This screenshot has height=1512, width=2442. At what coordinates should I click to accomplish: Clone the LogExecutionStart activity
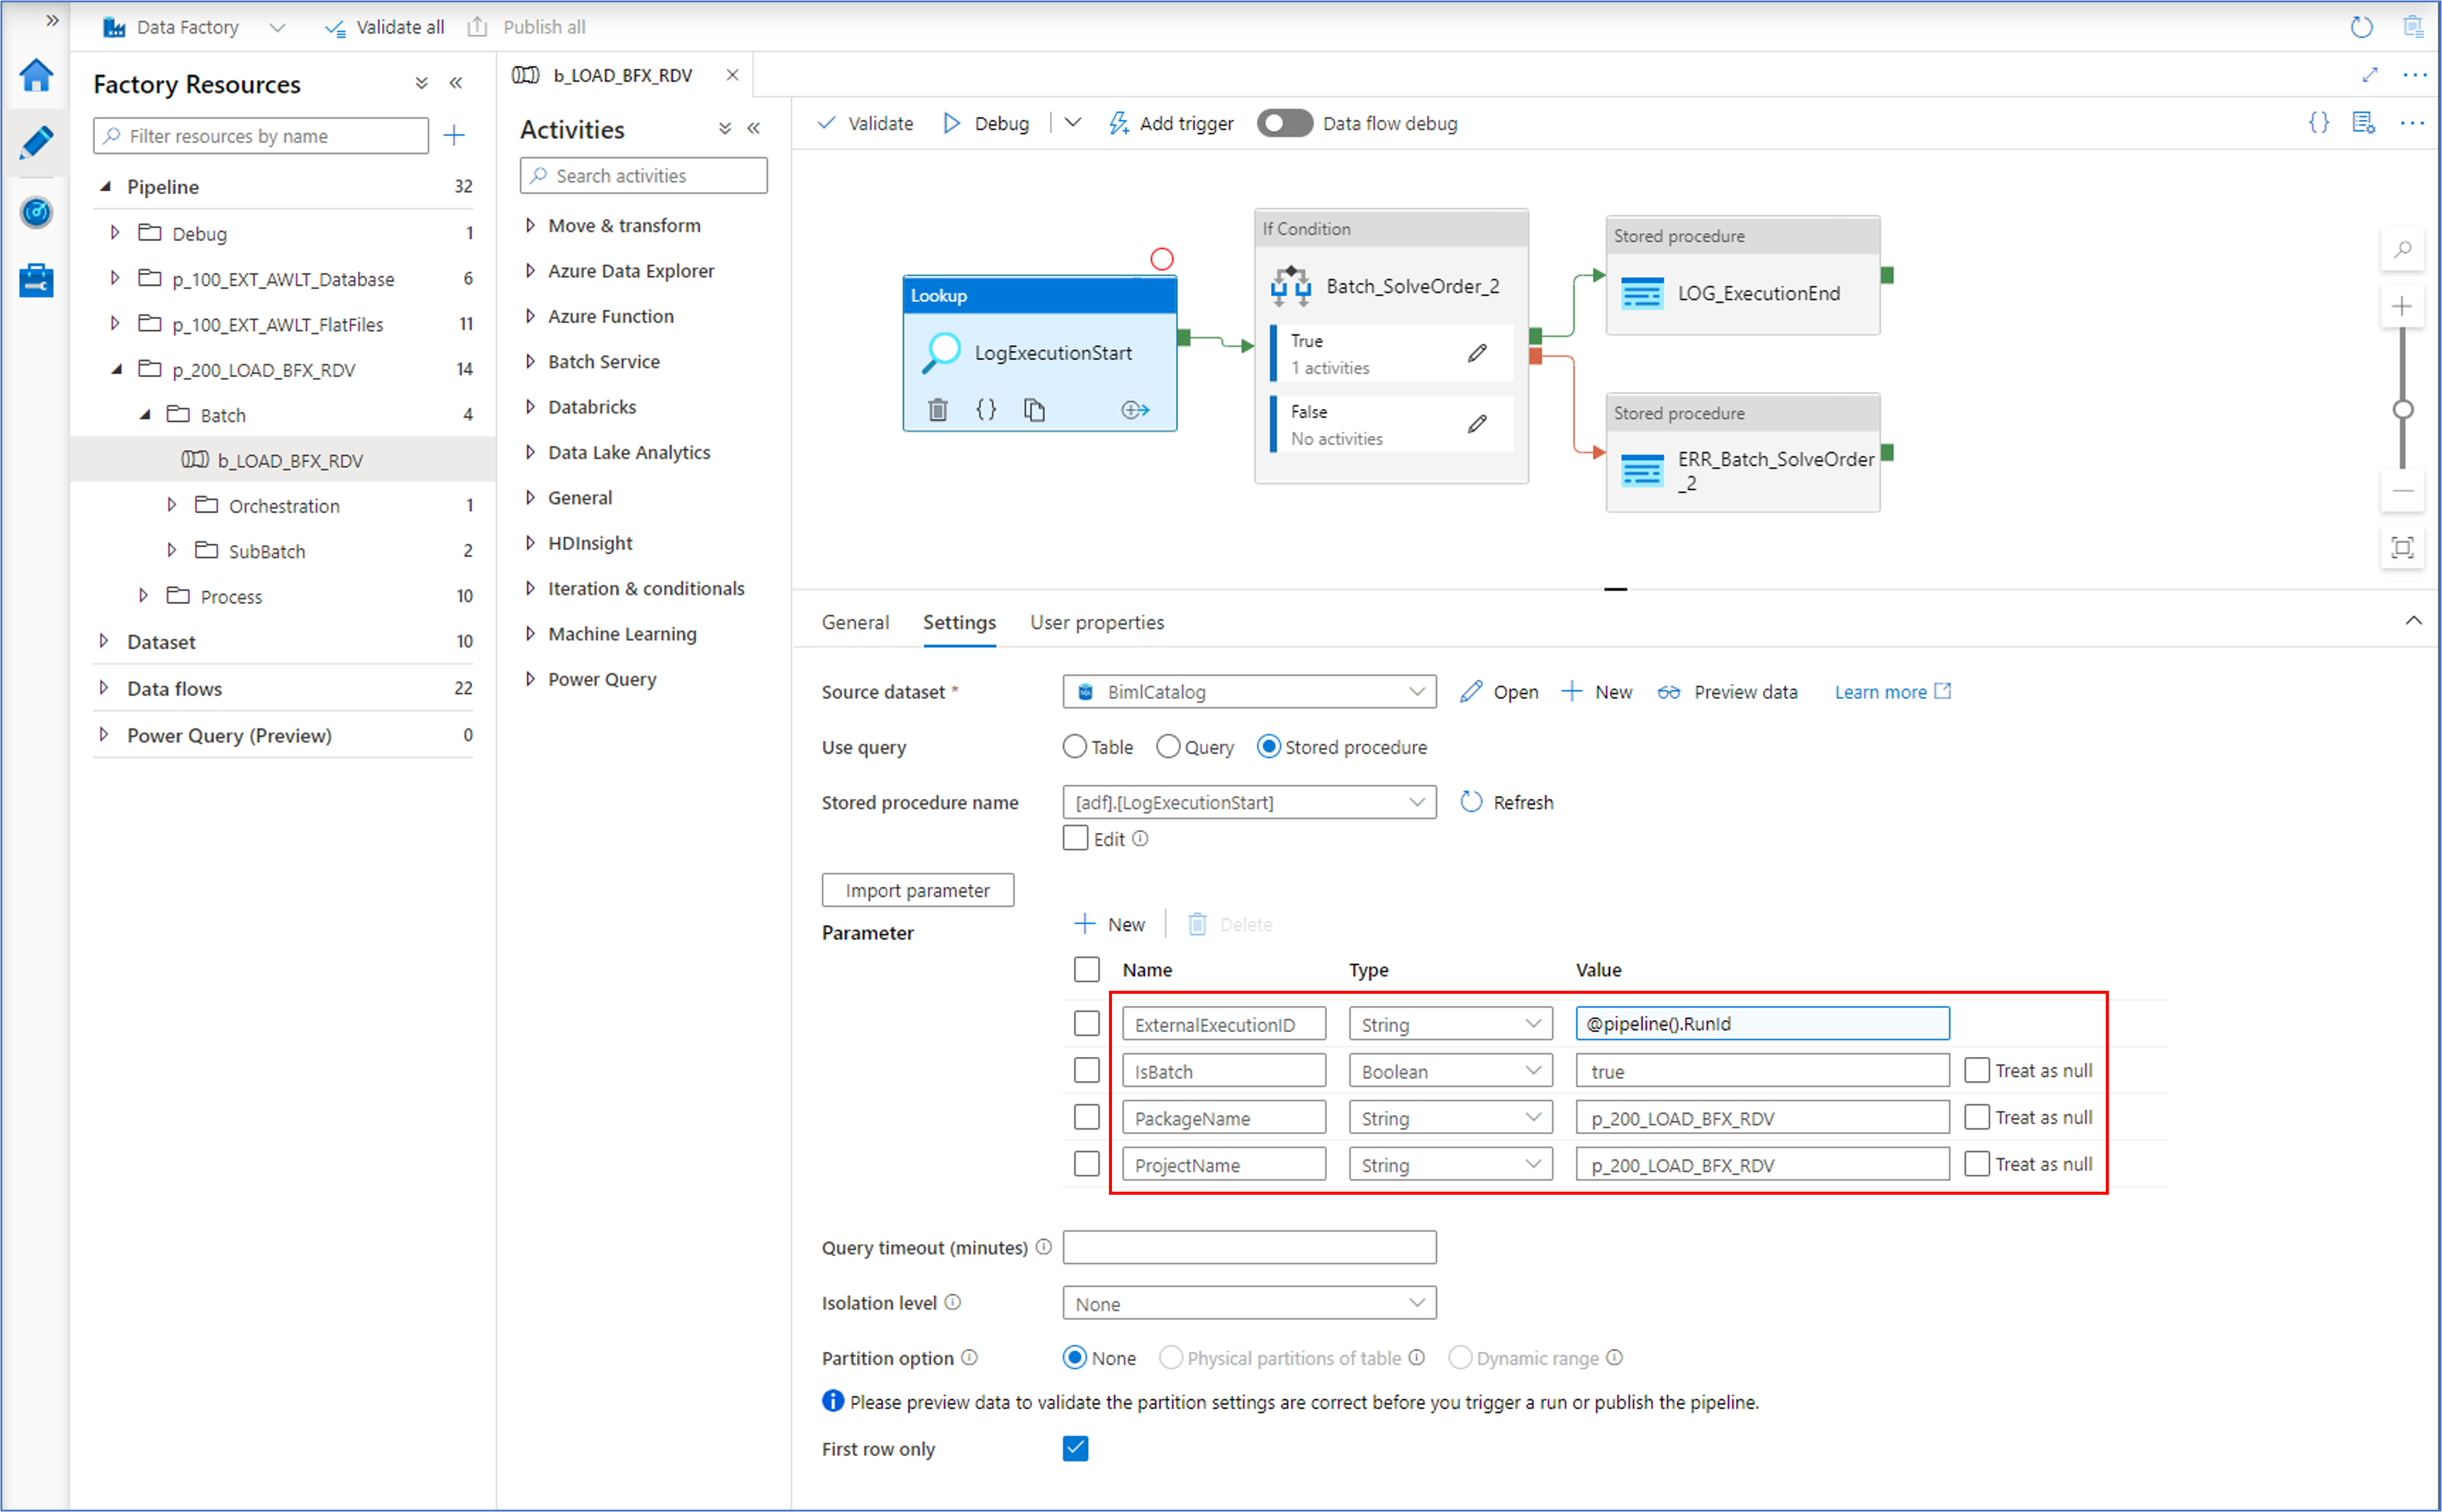pyautogui.click(x=1034, y=410)
